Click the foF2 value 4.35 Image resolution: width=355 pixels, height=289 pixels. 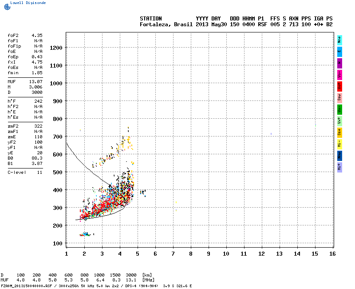tap(37, 36)
